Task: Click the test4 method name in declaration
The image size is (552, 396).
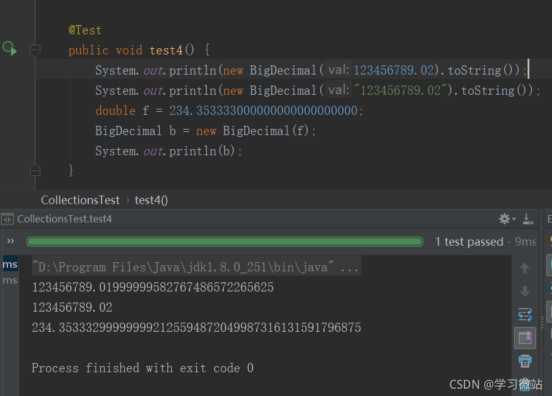Action: 166,50
